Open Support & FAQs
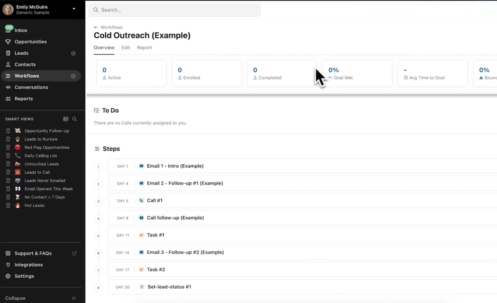The width and height of the screenshot is (497, 303). 33,253
